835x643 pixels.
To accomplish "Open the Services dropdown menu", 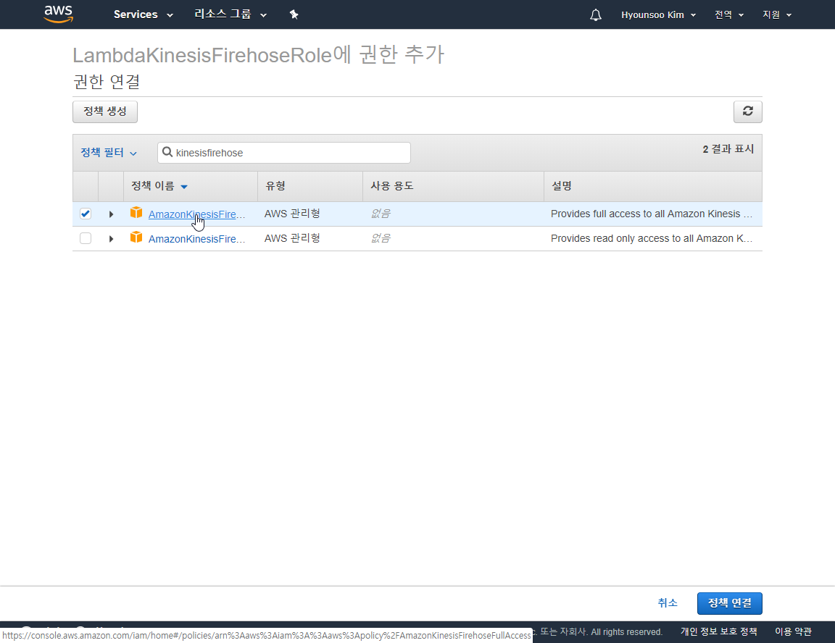I will tap(144, 14).
